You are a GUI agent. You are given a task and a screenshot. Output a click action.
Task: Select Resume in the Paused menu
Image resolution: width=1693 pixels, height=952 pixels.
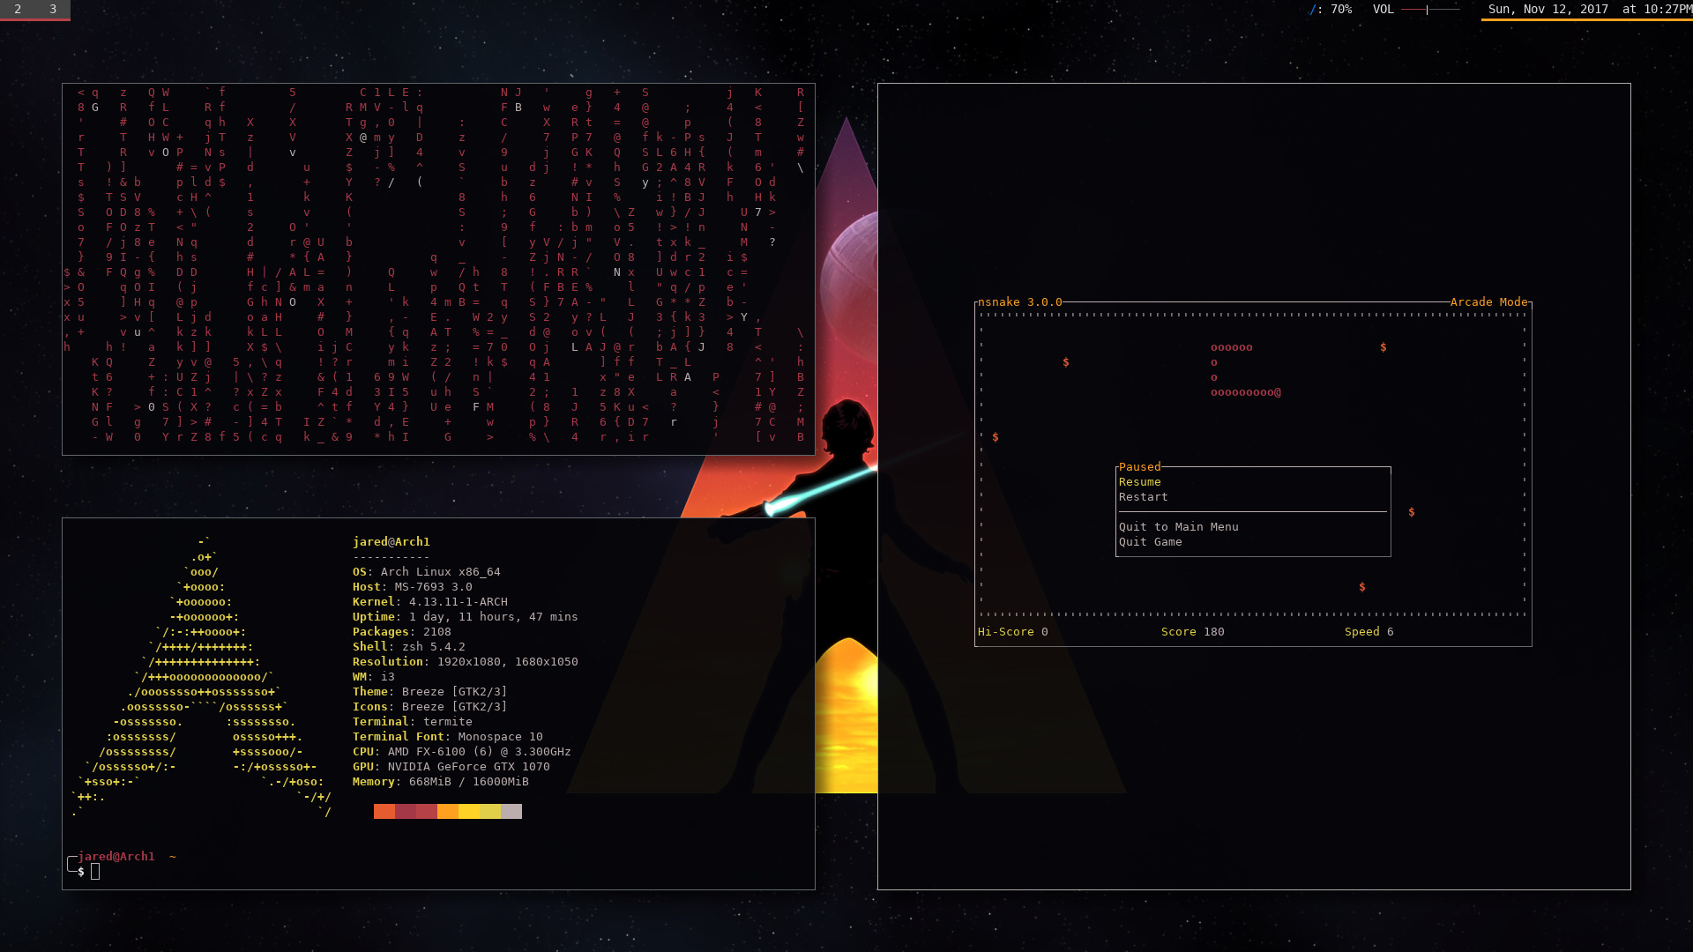coord(1139,482)
